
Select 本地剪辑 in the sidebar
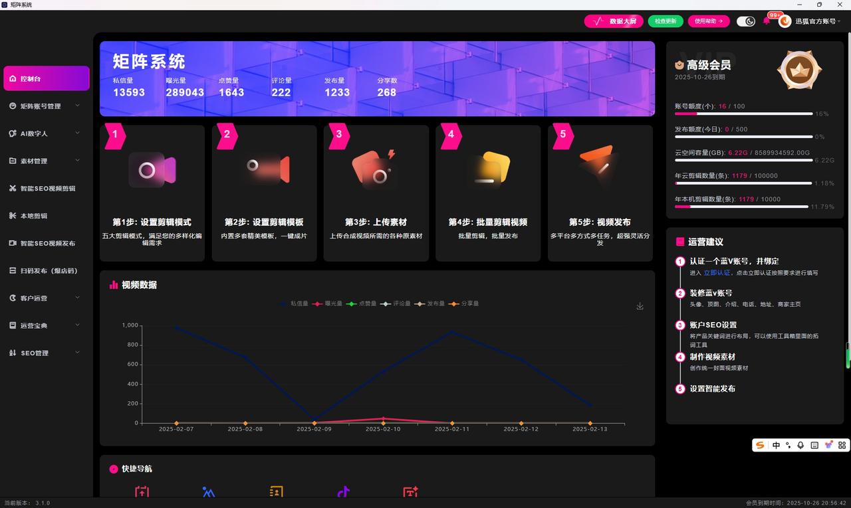click(33, 216)
